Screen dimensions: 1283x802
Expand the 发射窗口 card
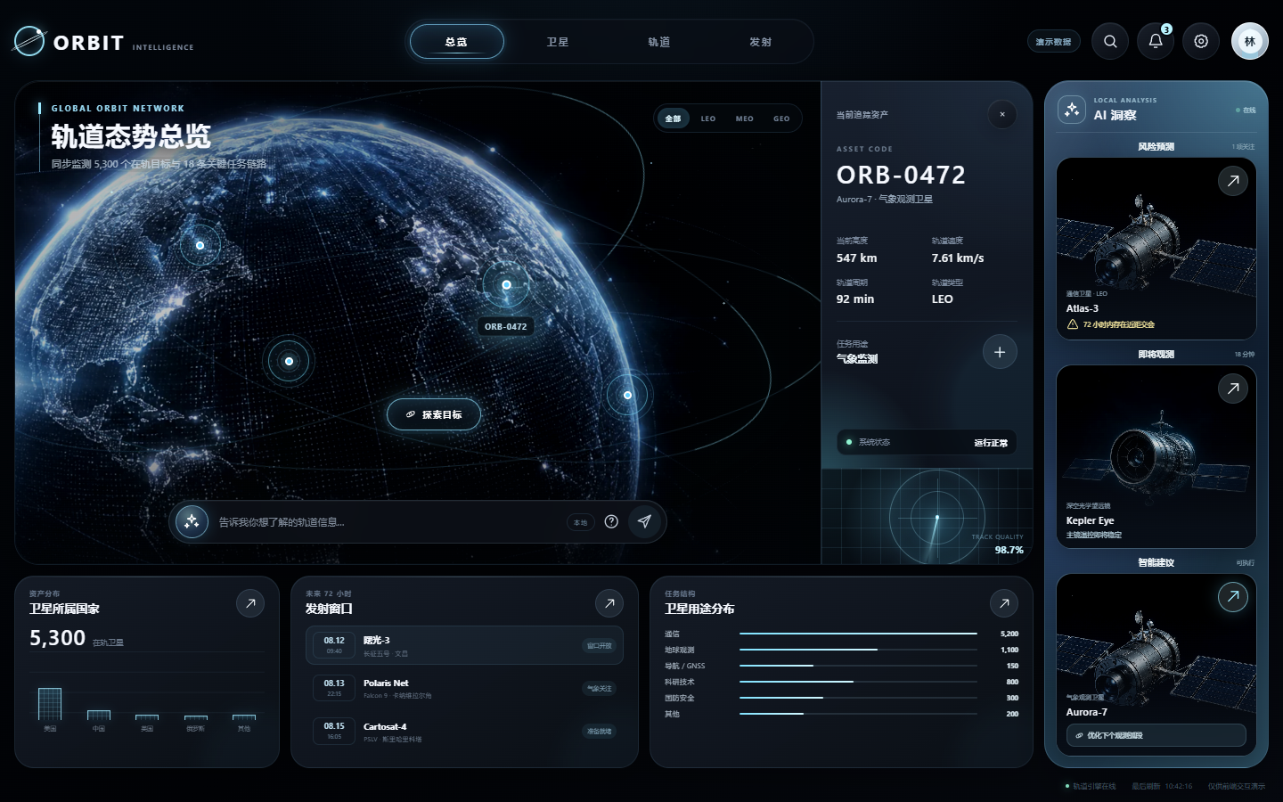(x=609, y=603)
